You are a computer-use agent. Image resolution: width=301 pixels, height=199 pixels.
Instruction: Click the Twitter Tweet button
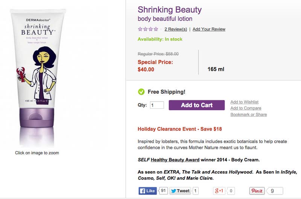(180, 191)
